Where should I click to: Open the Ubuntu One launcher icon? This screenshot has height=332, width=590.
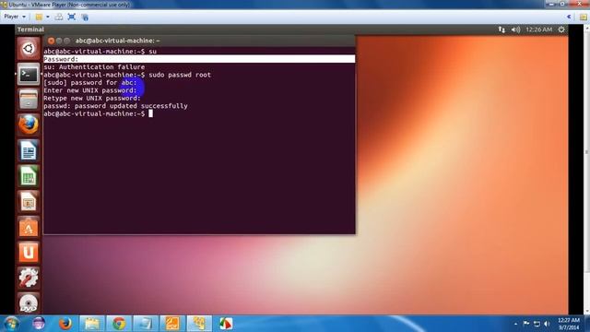29,253
